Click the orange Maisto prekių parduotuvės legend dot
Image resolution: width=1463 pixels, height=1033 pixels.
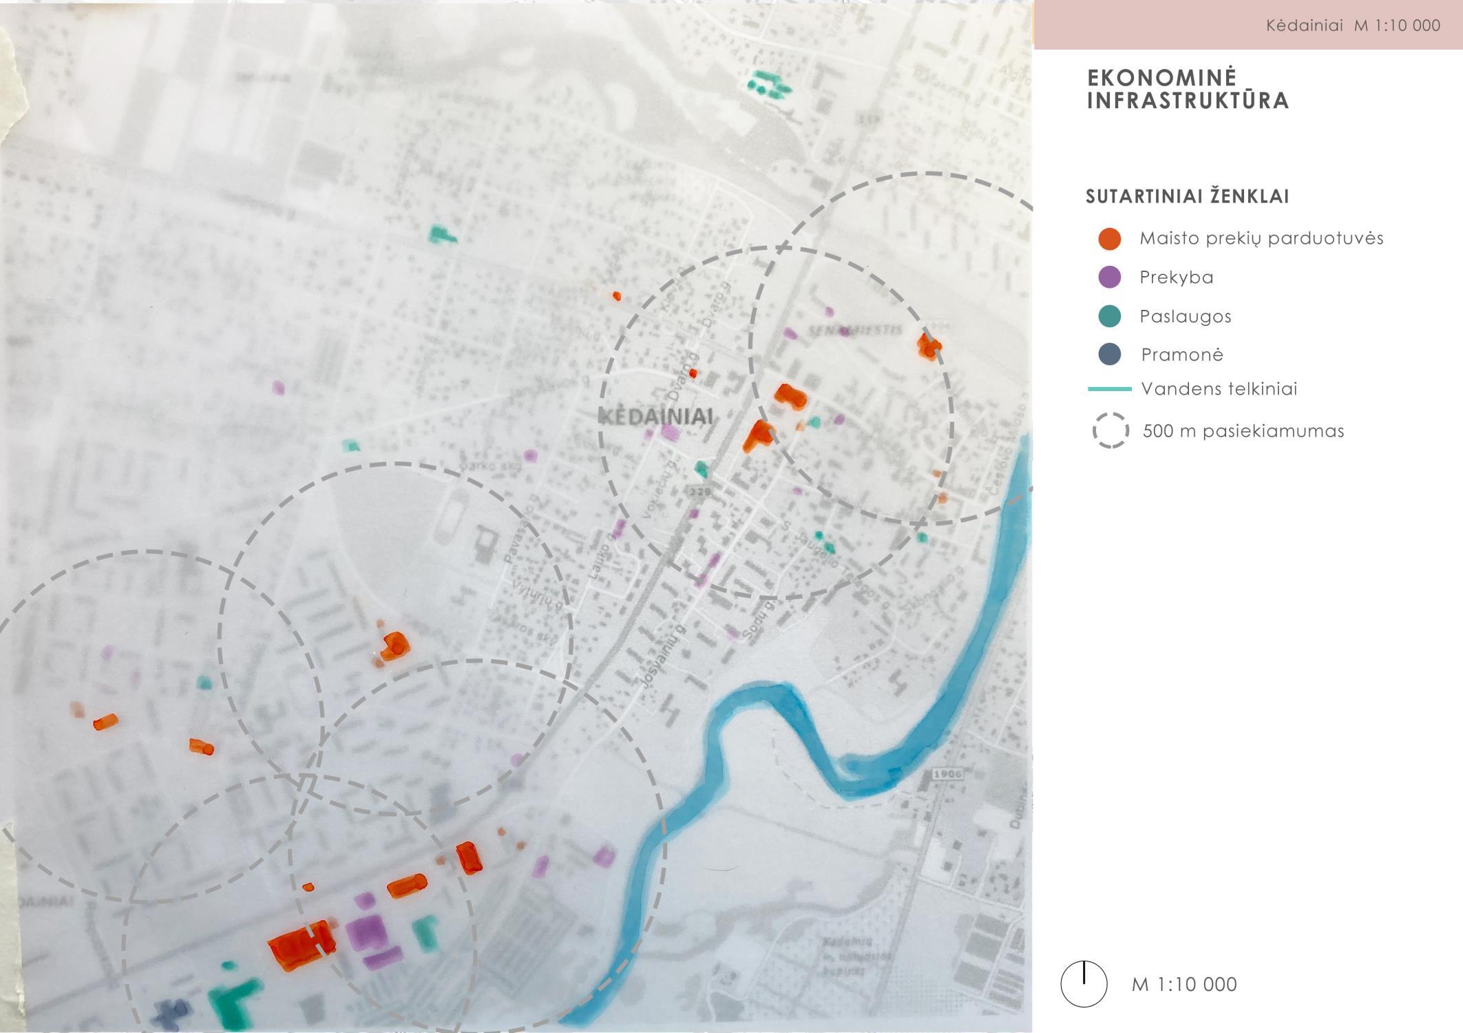1109,239
